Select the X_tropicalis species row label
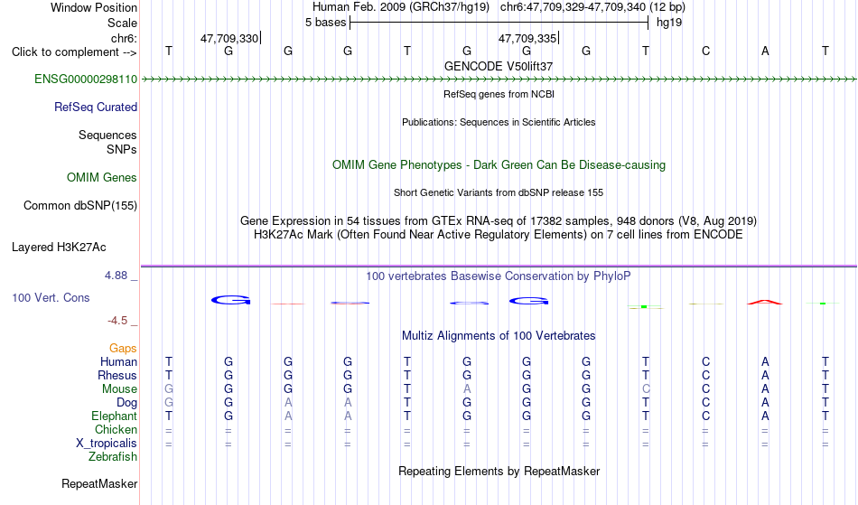Screen dimensions: 858x505 [x=107, y=444]
